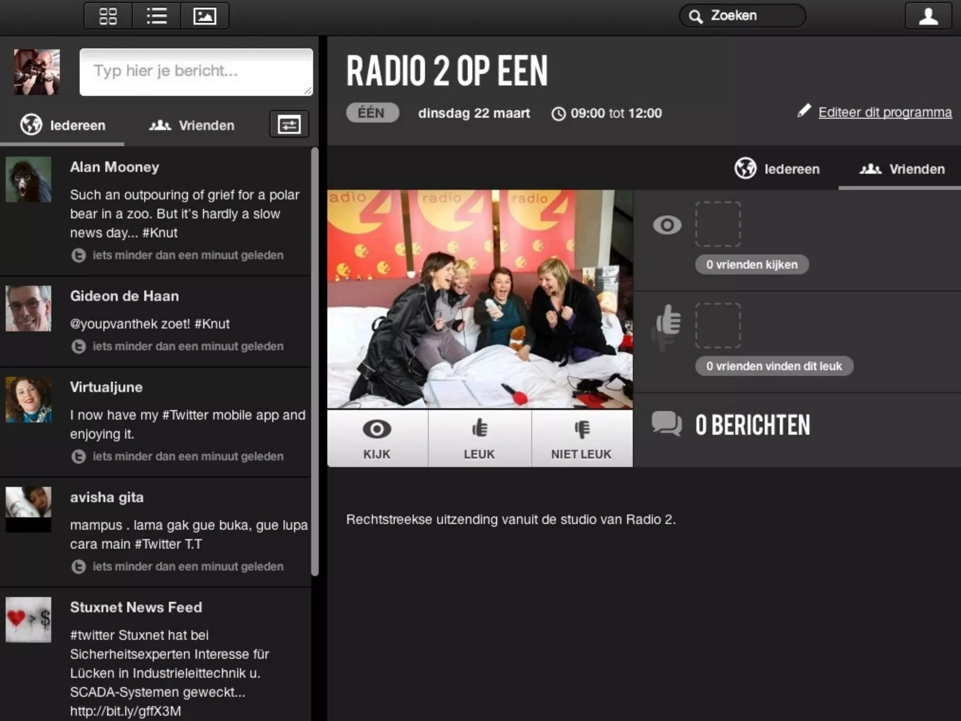Click the 0 vrienden kijken label
The height and width of the screenshot is (721, 961).
751,264
